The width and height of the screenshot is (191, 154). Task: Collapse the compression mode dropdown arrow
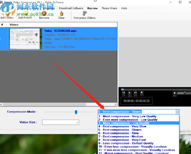(x=177, y=112)
